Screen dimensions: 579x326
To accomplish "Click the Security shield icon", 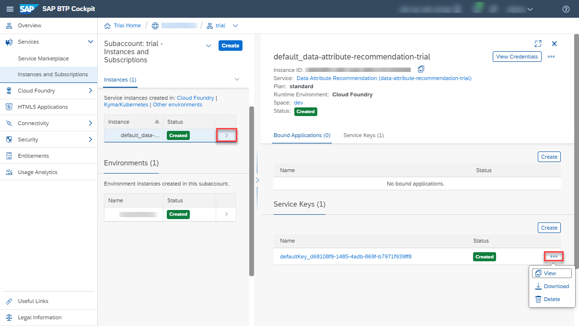I will point(9,140).
